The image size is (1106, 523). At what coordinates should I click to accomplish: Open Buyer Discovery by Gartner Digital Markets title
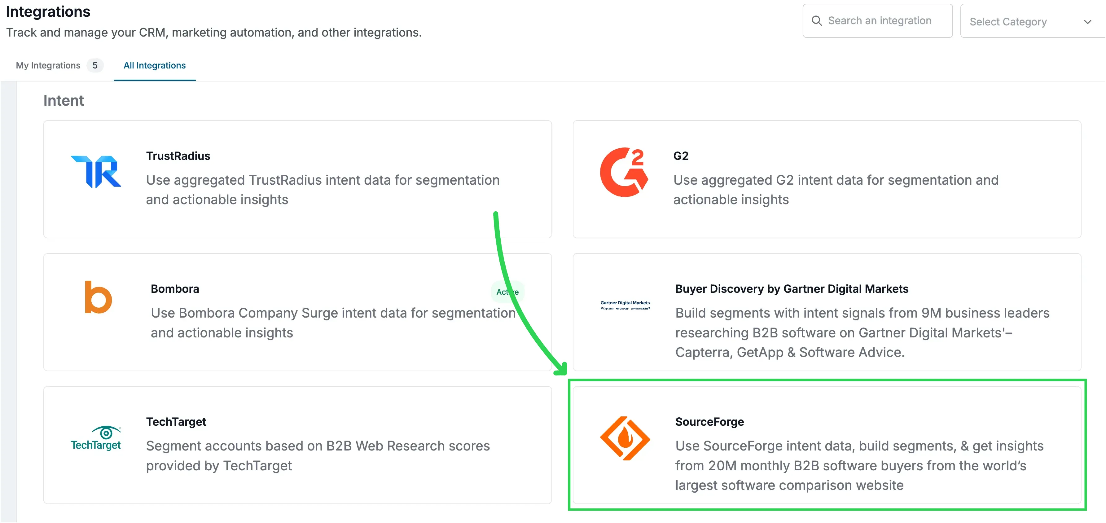click(792, 288)
